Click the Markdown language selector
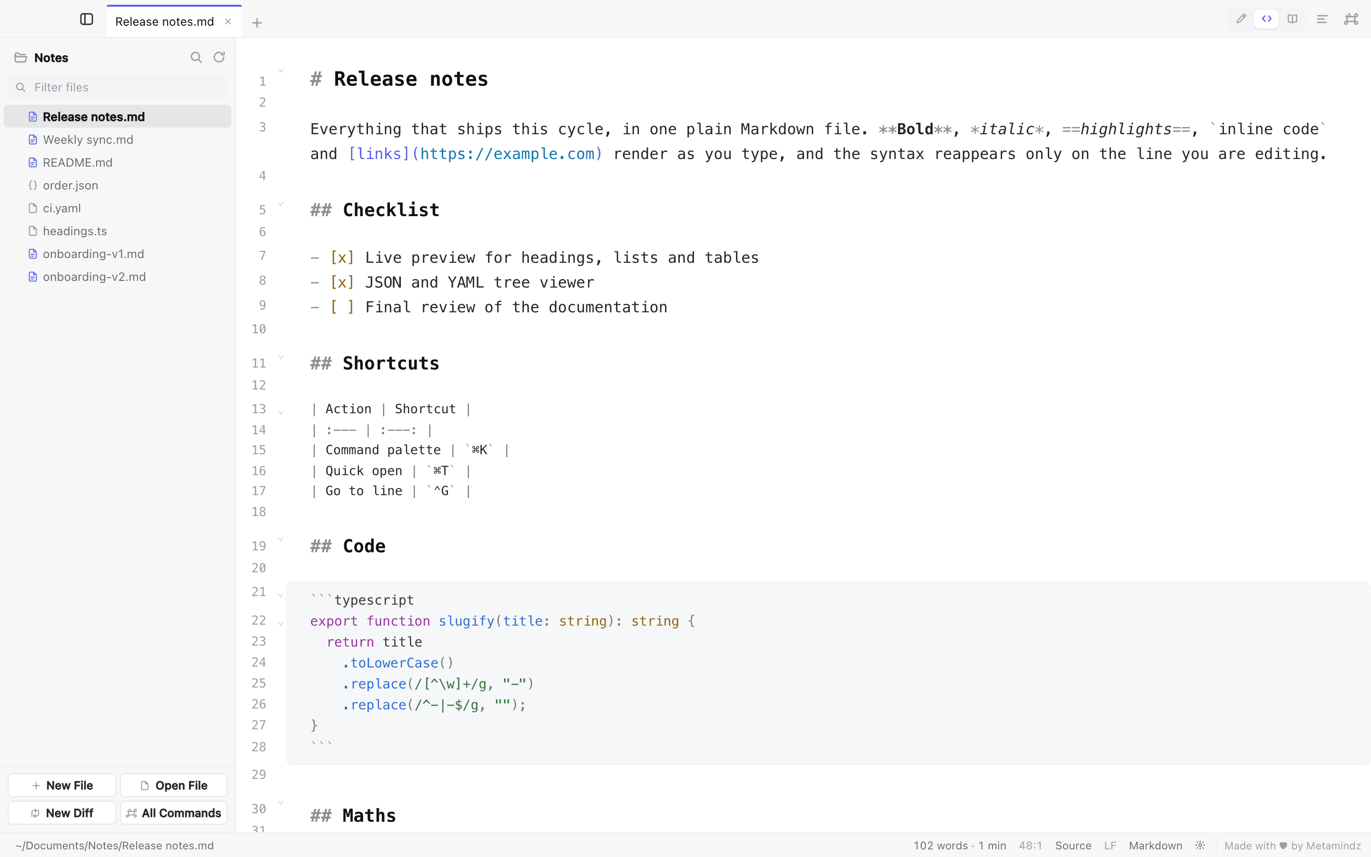 [1155, 845]
